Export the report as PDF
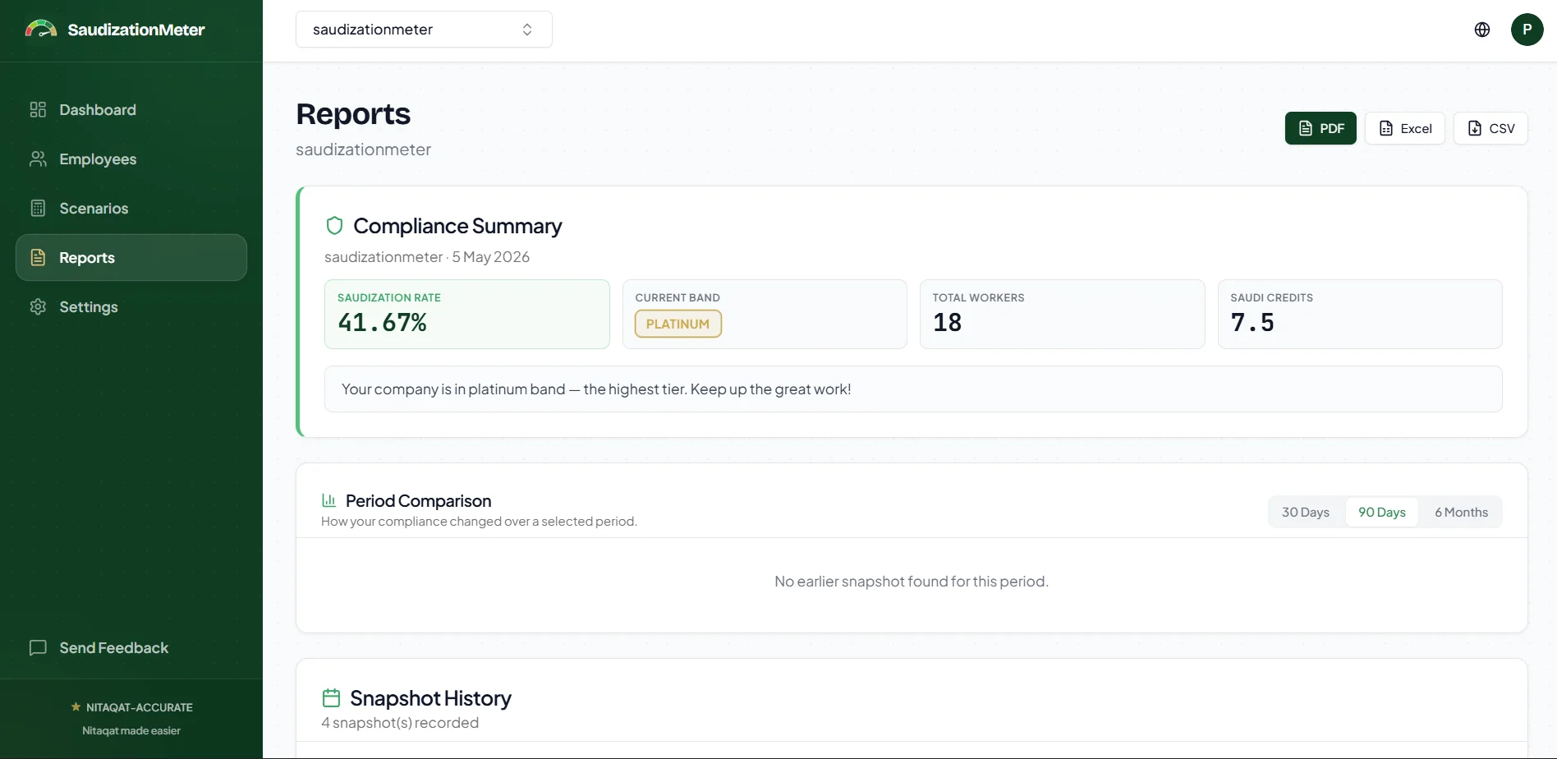Image resolution: width=1557 pixels, height=759 pixels. (1320, 128)
